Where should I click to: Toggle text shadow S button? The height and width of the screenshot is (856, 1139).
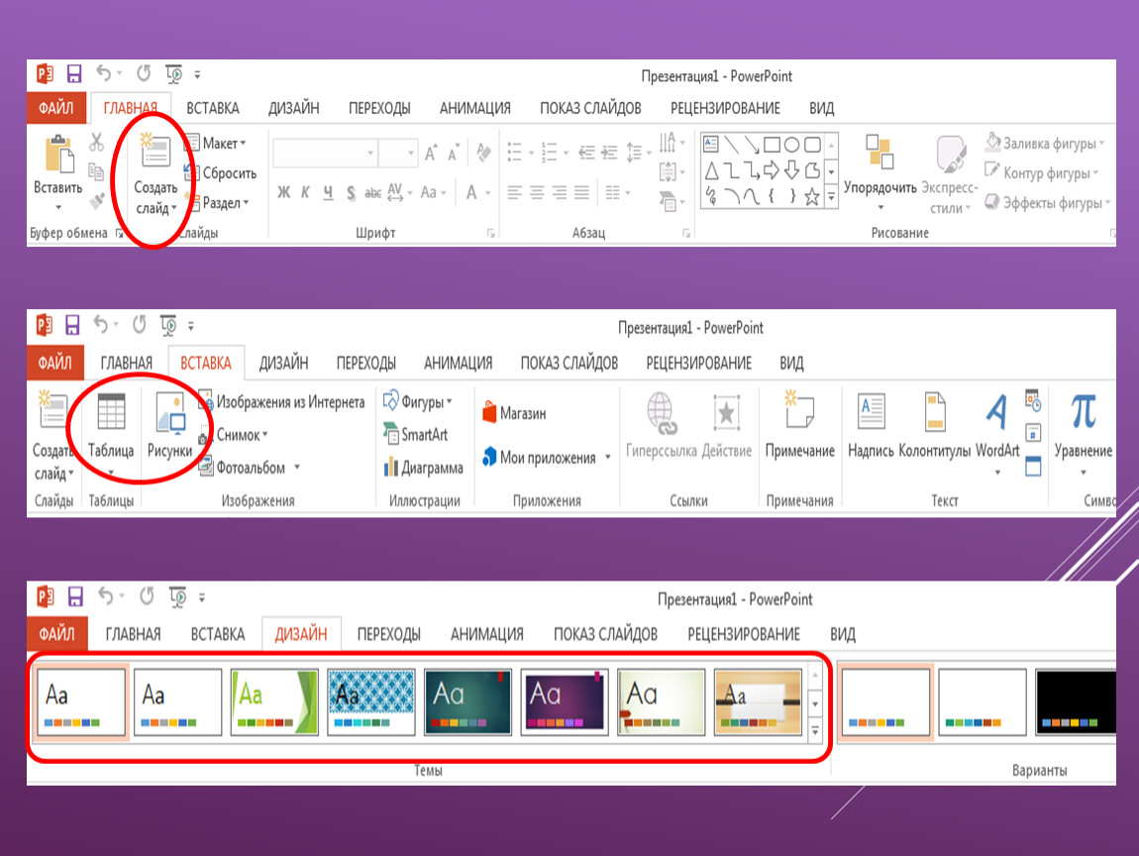pyautogui.click(x=351, y=192)
